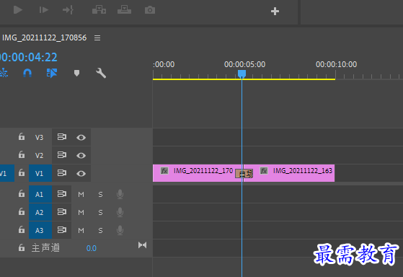The height and width of the screenshot is (277, 403).
Task: Toggle Linked Selection in timeline
Action: click(52, 74)
